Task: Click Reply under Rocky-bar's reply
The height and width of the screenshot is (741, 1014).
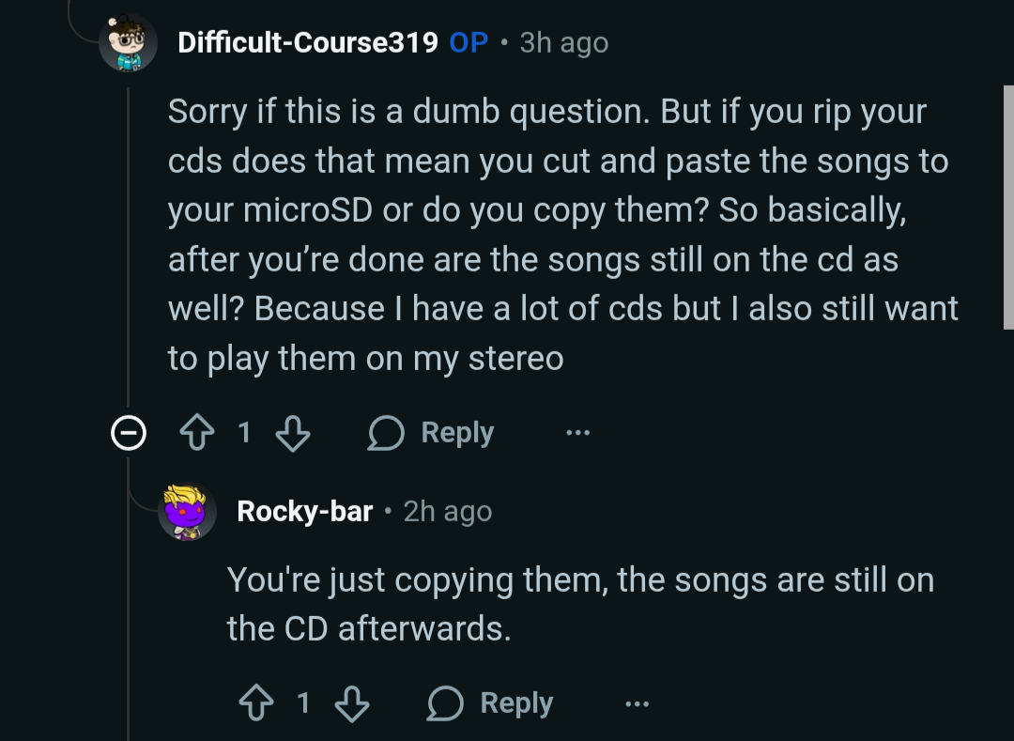Action: [517, 702]
